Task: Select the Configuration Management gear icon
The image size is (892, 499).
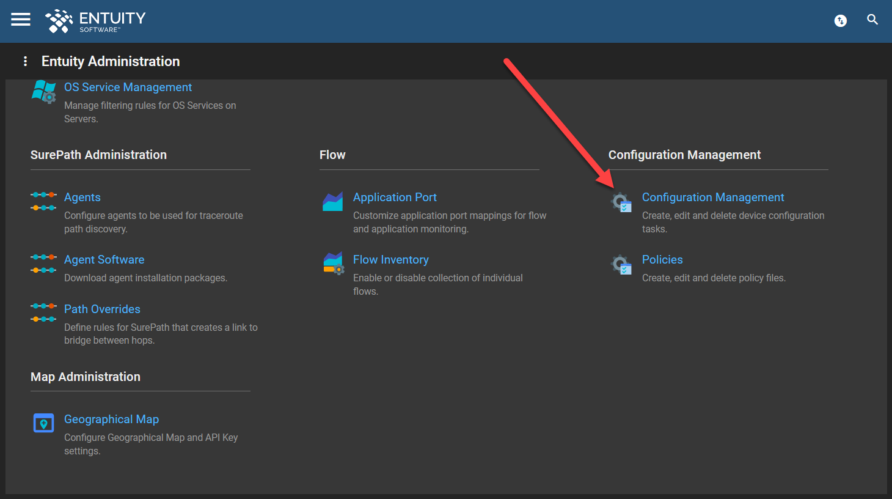Action: pos(621,202)
